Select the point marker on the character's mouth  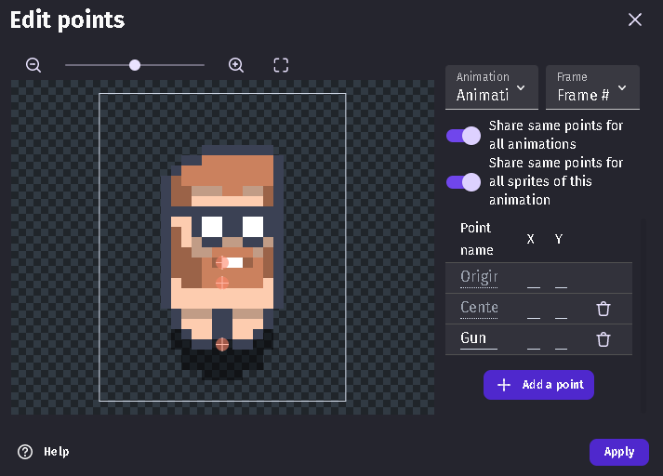pos(222,263)
